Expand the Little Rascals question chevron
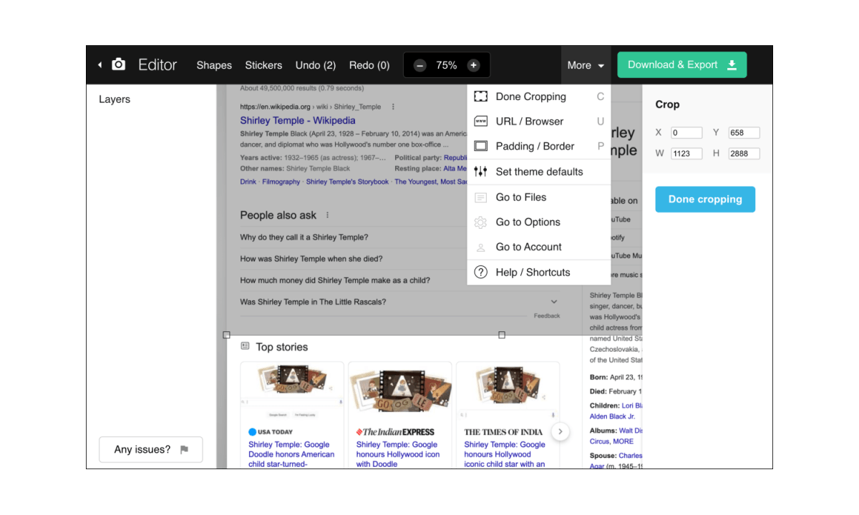Viewport: 859px width, 515px height. pos(554,302)
